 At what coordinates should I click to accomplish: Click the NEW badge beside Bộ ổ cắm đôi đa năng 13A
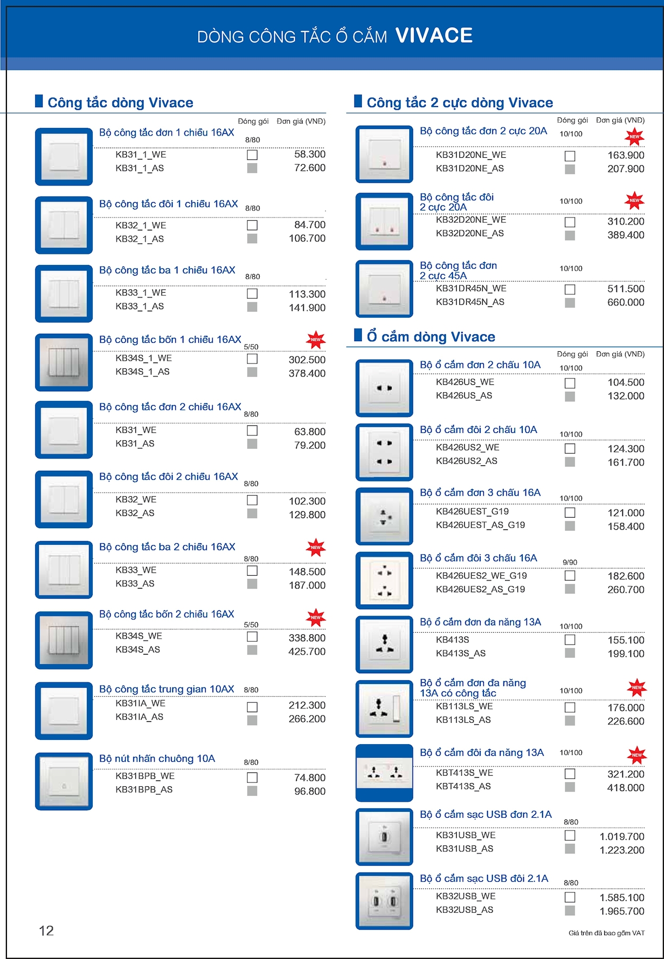[x=637, y=755]
